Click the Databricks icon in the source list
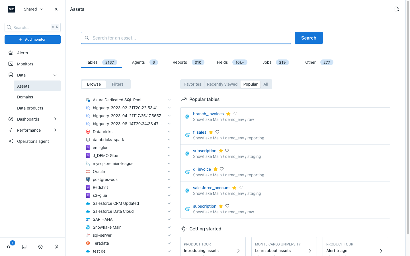 (87, 131)
